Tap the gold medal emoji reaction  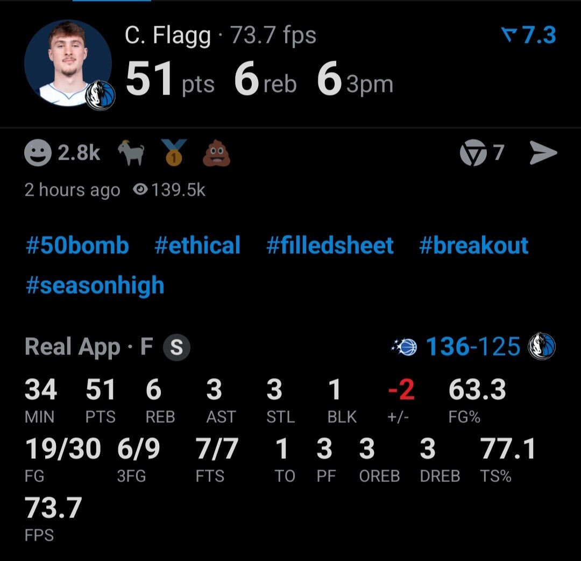pos(174,153)
